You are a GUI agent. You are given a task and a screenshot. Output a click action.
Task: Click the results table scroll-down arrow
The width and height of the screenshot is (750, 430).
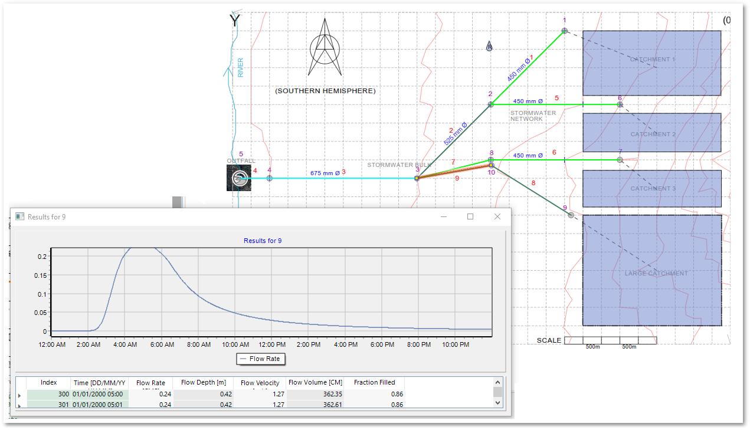click(497, 402)
